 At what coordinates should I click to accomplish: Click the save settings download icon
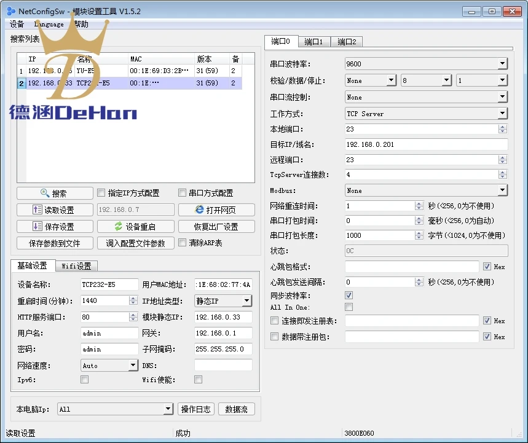[x=37, y=226]
